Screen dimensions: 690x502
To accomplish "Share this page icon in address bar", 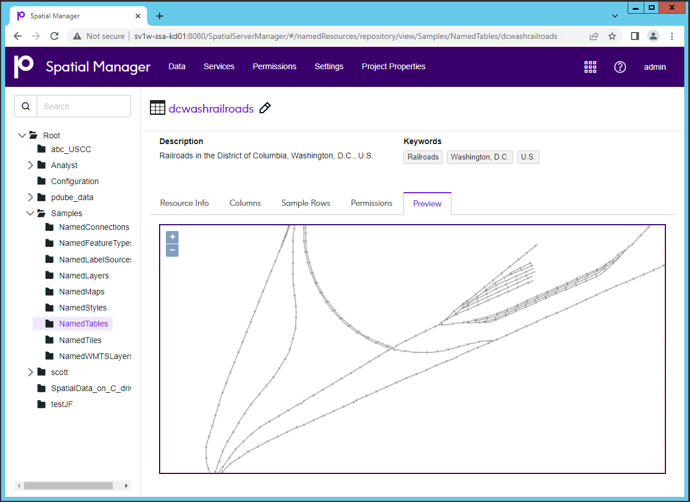I will point(594,36).
